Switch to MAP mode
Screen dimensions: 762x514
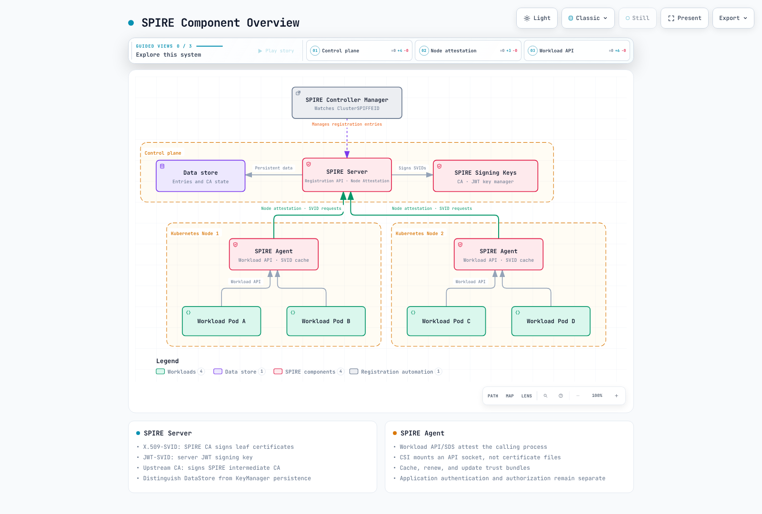(x=510, y=395)
